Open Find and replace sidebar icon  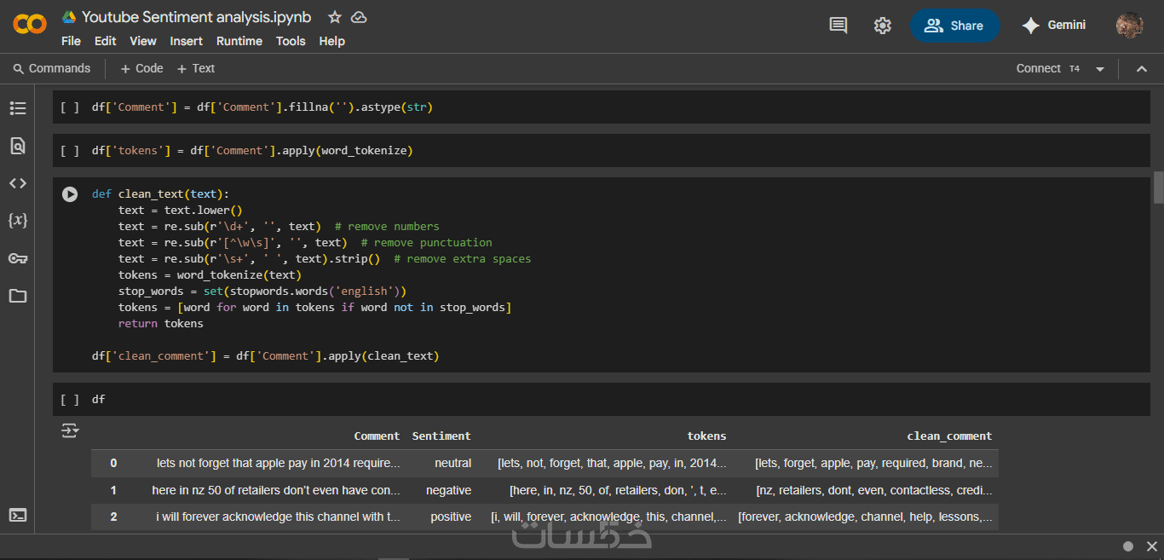click(x=18, y=146)
